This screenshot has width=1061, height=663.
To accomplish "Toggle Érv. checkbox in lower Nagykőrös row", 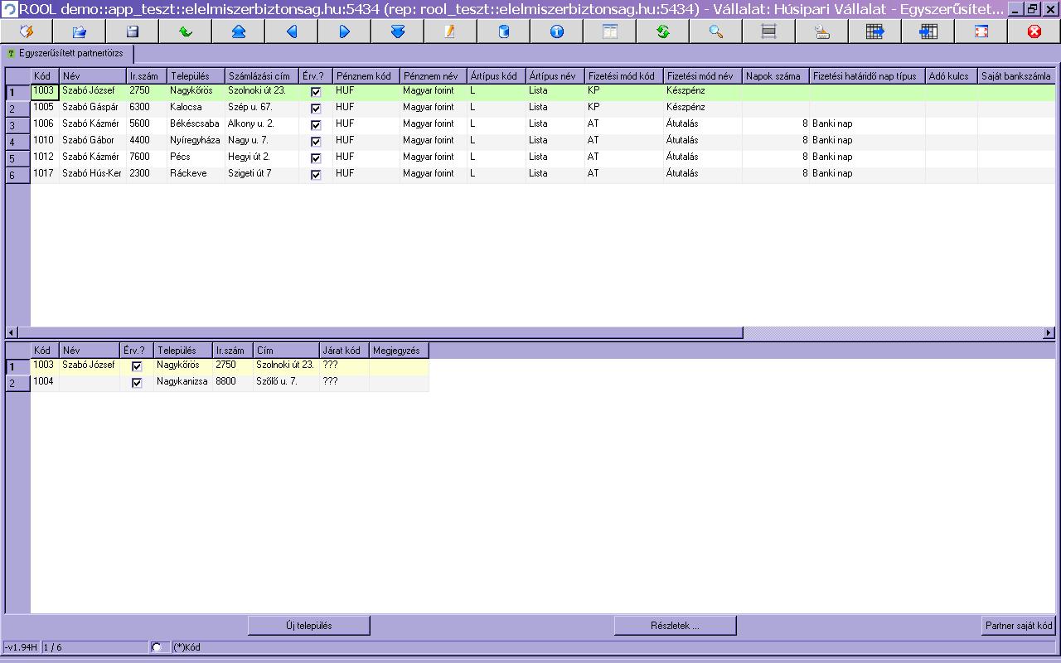I will click(x=137, y=366).
